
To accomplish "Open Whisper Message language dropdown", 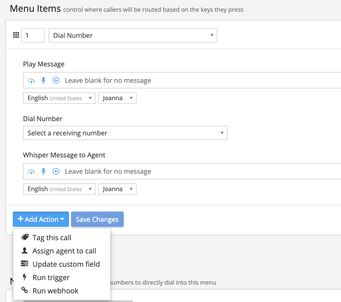I will pos(59,189).
